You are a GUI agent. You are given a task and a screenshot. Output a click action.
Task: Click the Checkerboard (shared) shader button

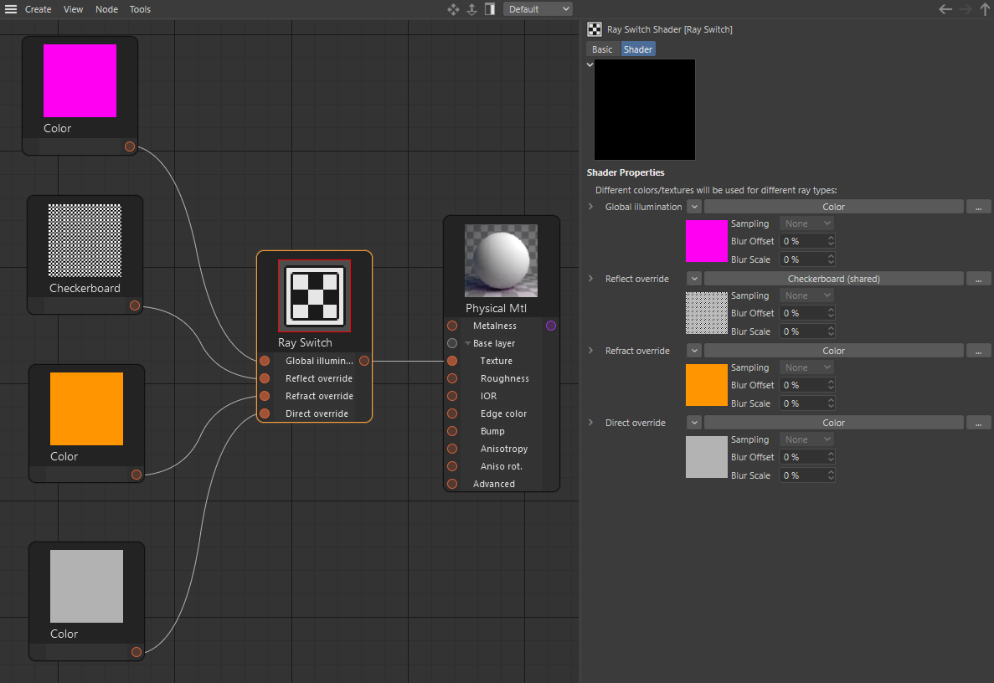[x=833, y=279]
